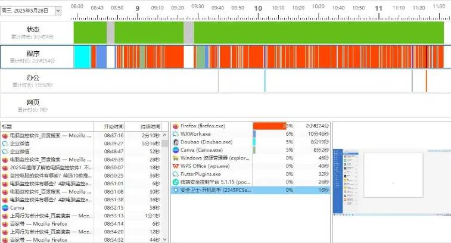
Task: Click the cyan segment in 程序 timeline
Action: point(82,56)
